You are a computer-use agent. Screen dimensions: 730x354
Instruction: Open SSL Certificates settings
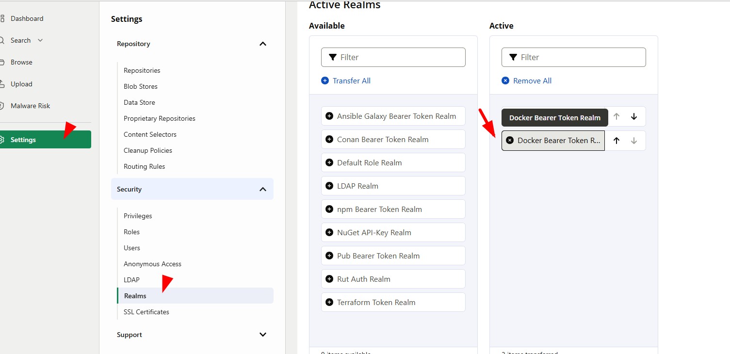pos(146,312)
